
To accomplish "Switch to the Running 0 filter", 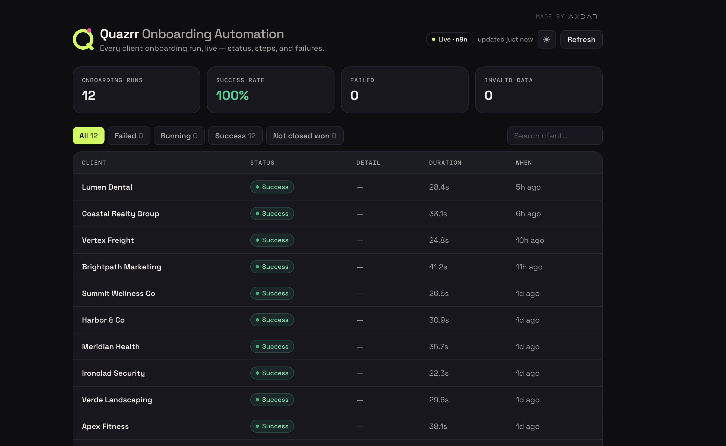I will pyautogui.click(x=179, y=136).
